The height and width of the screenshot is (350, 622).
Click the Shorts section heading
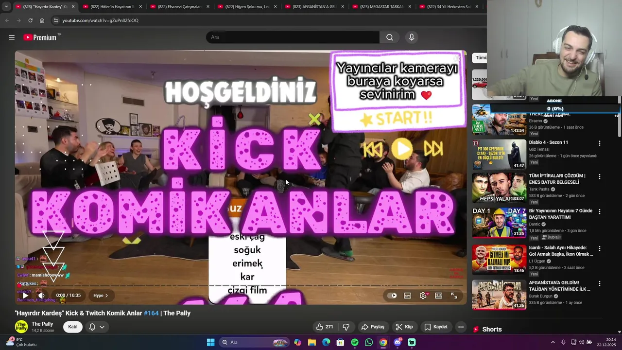492,329
